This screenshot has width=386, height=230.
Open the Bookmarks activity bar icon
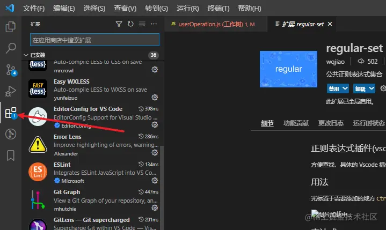point(11,155)
